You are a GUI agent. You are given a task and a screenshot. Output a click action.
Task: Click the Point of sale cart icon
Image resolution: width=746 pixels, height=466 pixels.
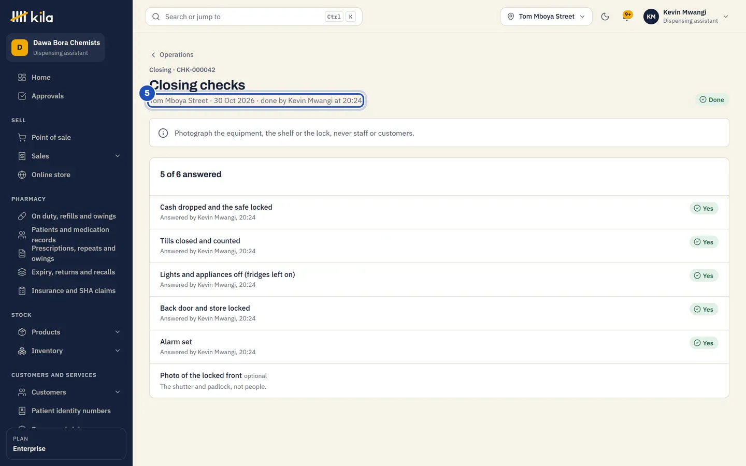pyautogui.click(x=22, y=137)
